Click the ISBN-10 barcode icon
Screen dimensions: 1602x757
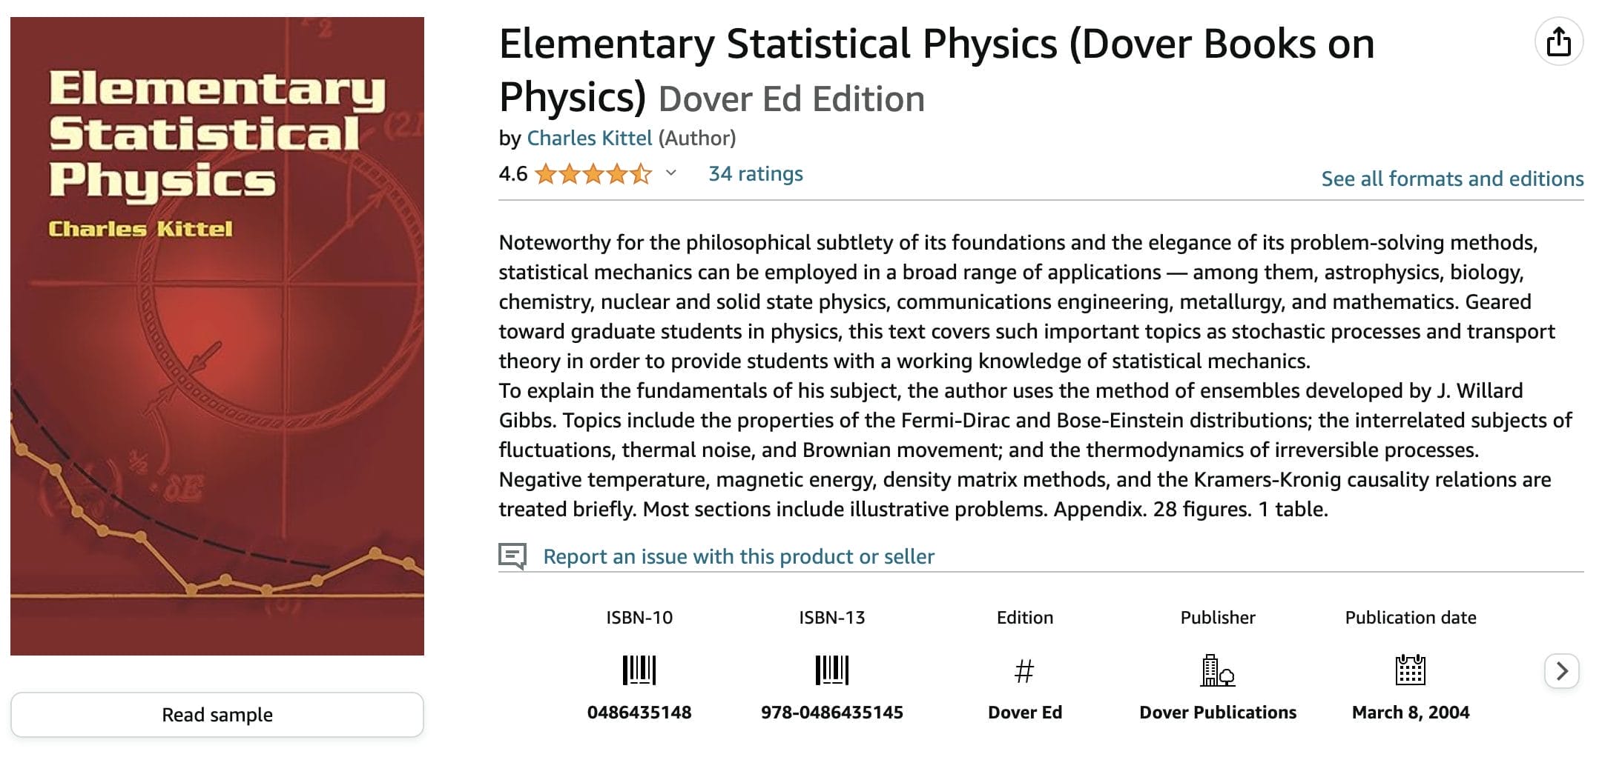pos(639,670)
